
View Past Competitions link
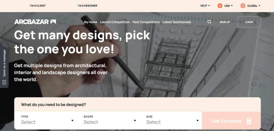[x=146, y=22]
